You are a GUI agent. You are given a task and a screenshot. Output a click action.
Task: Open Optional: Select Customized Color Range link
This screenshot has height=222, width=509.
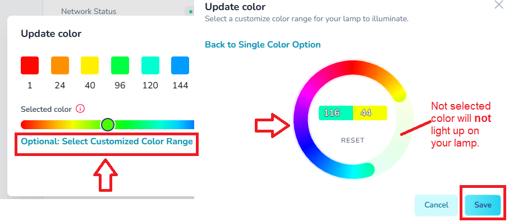point(107,141)
